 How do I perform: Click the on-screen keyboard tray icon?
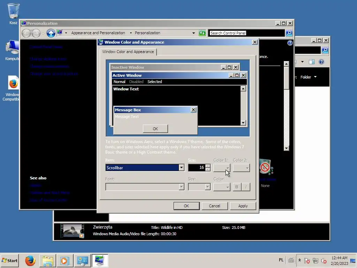(x=291, y=260)
